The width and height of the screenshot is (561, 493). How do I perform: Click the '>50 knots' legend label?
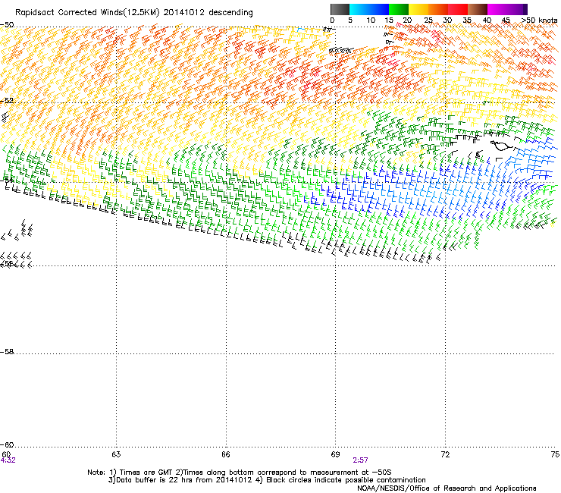[x=539, y=20]
